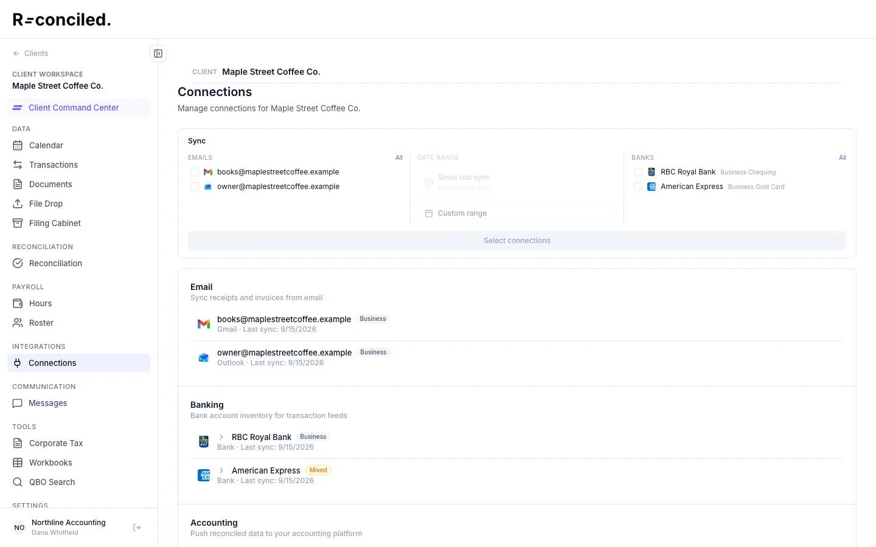Click the Workbooks table icon
The image size is (876, 547).
coord(18,463)
